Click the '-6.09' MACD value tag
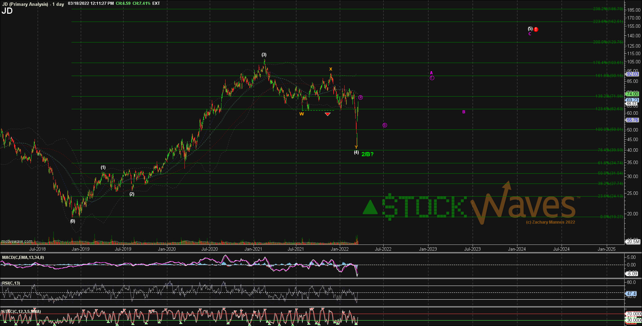The image size is (642, 326). coord(632,274)
